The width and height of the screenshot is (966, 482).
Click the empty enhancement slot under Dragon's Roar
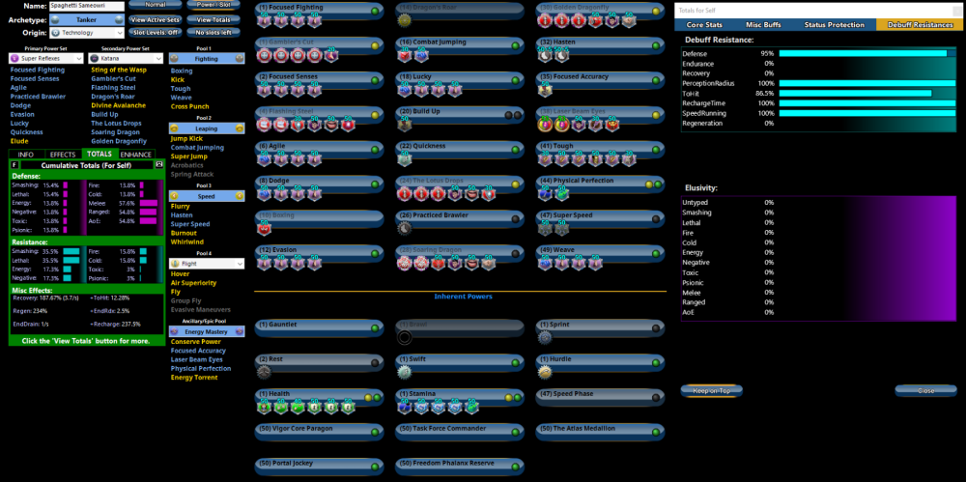point(405,21)
